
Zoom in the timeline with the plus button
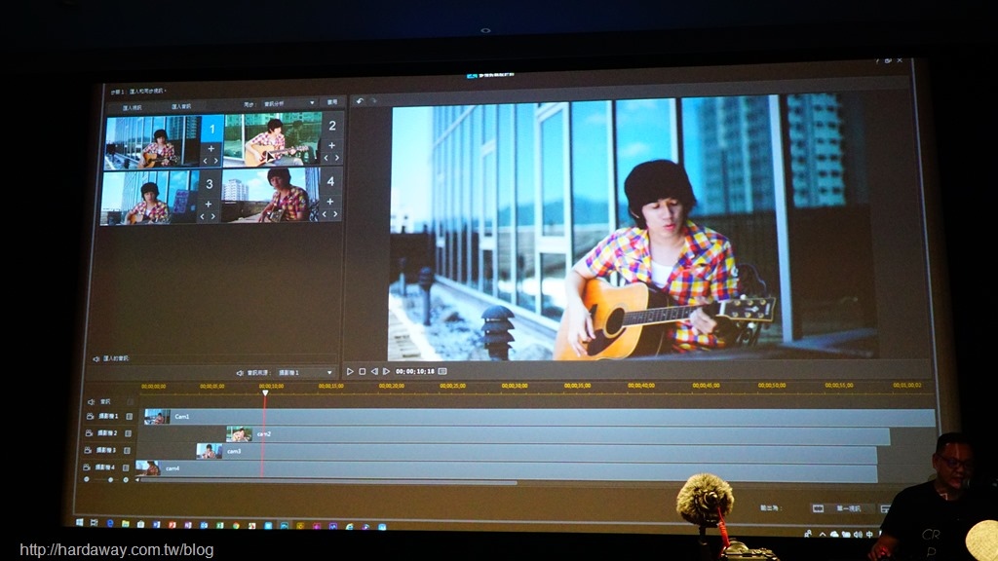coord(126,480)
